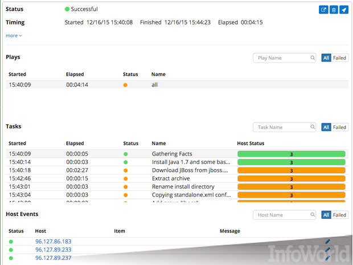353x265 pixels.
Task: Open host link 96.127.86.183
Action: [x=53, y=242]
